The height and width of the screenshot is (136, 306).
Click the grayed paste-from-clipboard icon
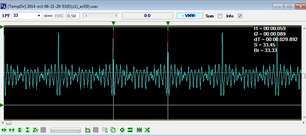105,130
